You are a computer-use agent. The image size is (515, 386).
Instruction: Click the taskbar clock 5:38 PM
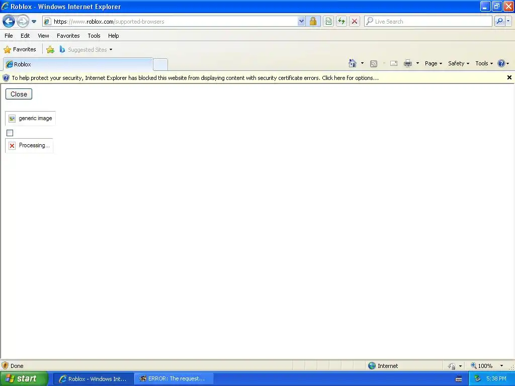pos(496,379)
